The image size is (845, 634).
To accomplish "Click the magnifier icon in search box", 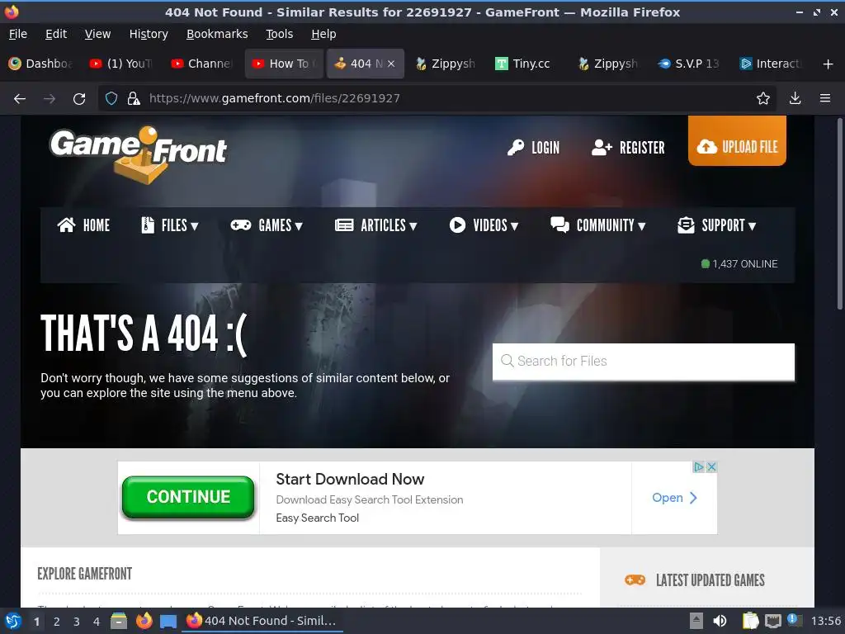I will tap(507, 361).
